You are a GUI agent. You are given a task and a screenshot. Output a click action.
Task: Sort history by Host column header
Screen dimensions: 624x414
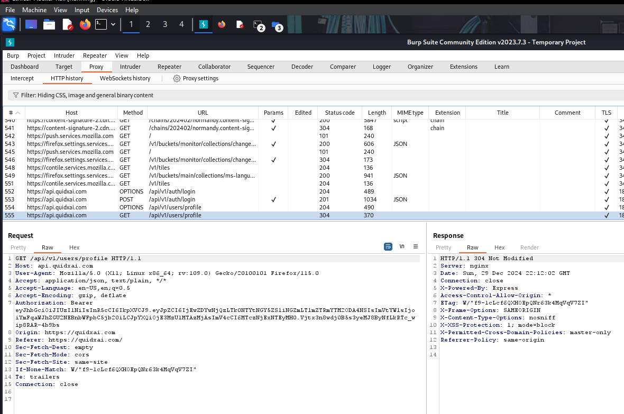coord(71,113)
